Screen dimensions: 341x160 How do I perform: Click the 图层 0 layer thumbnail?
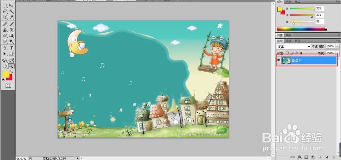pos(286,60)
